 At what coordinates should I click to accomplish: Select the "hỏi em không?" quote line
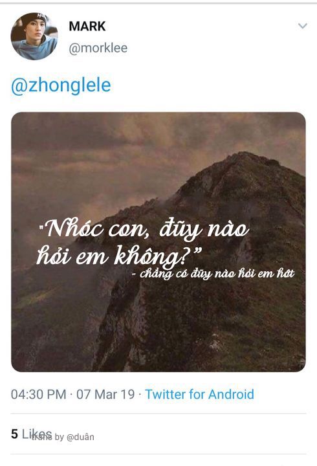(x=119, y=256)
